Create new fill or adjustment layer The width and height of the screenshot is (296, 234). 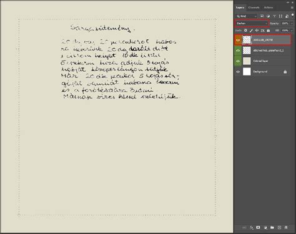tap(265, 228)
